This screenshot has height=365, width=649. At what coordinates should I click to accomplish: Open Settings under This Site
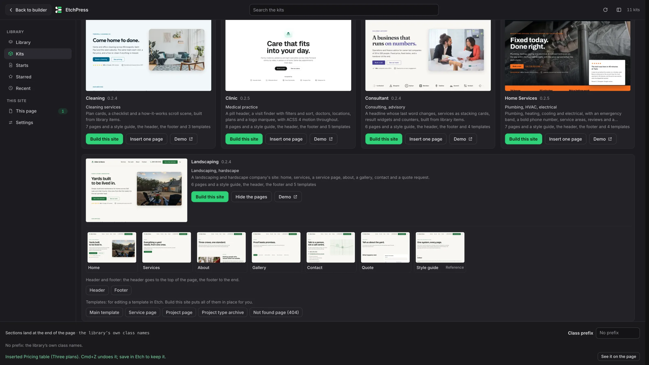click(x=38, y=122)
